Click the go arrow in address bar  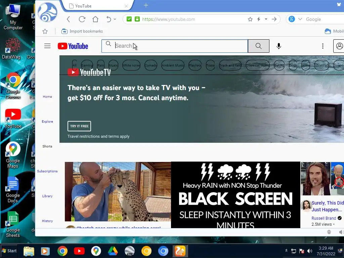click(274, 19)
